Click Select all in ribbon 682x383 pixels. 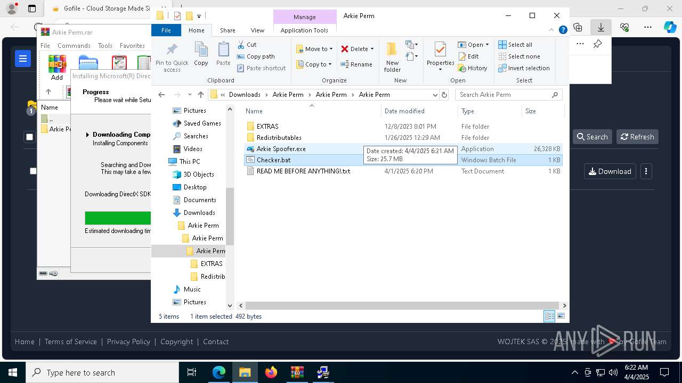click(x=515, y=45)
